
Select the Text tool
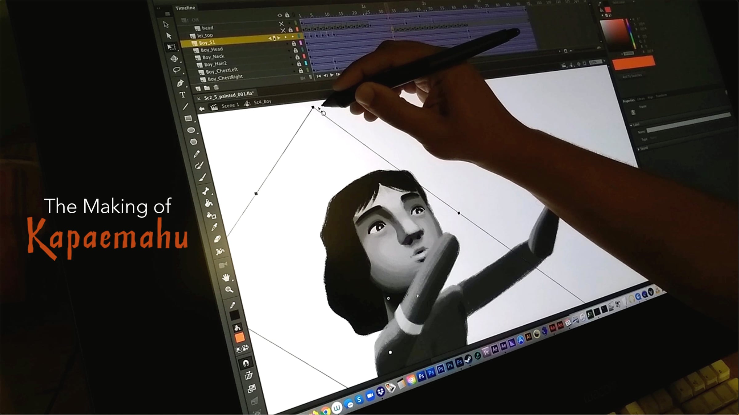pos(183,95)
